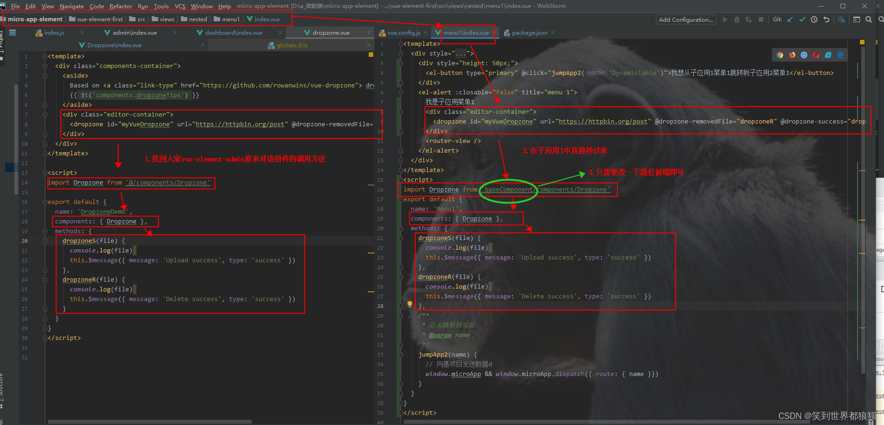Collapse right editor script fold on line 15
The image size is (884, 425).
401,180
